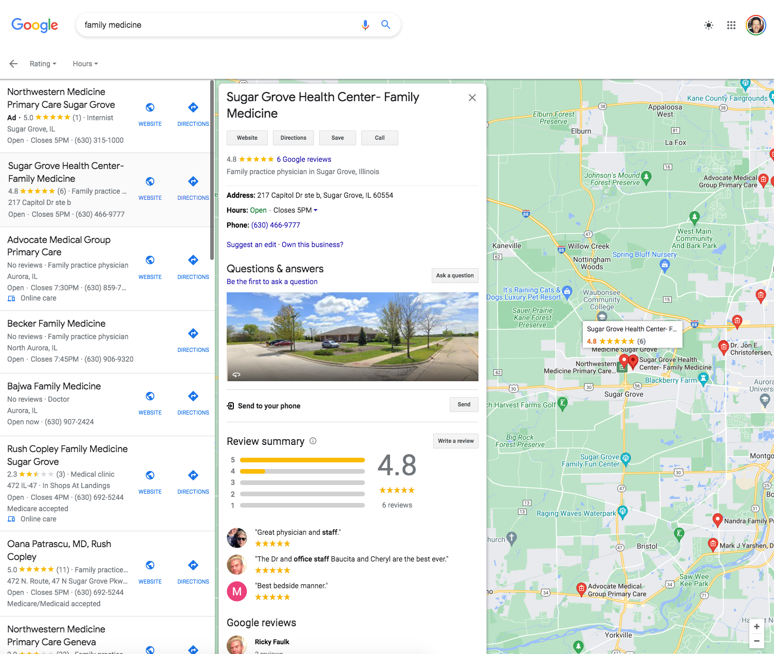774x654 pixels.
Task: Open website for Bajwa Family Medicine
Action: click(150, 403)
